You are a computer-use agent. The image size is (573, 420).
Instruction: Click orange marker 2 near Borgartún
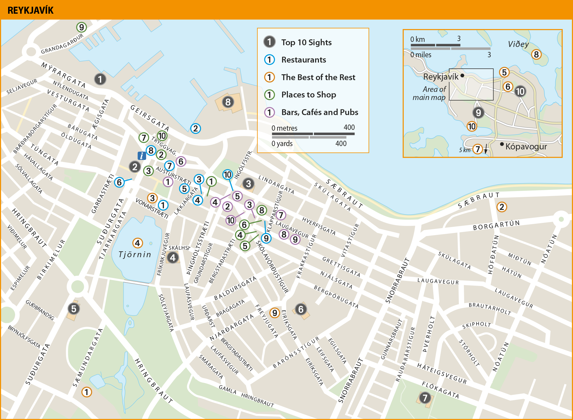502,207
